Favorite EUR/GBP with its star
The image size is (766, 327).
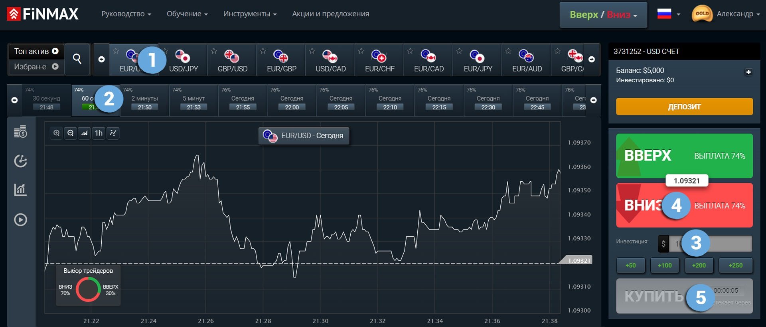point(263,51)
